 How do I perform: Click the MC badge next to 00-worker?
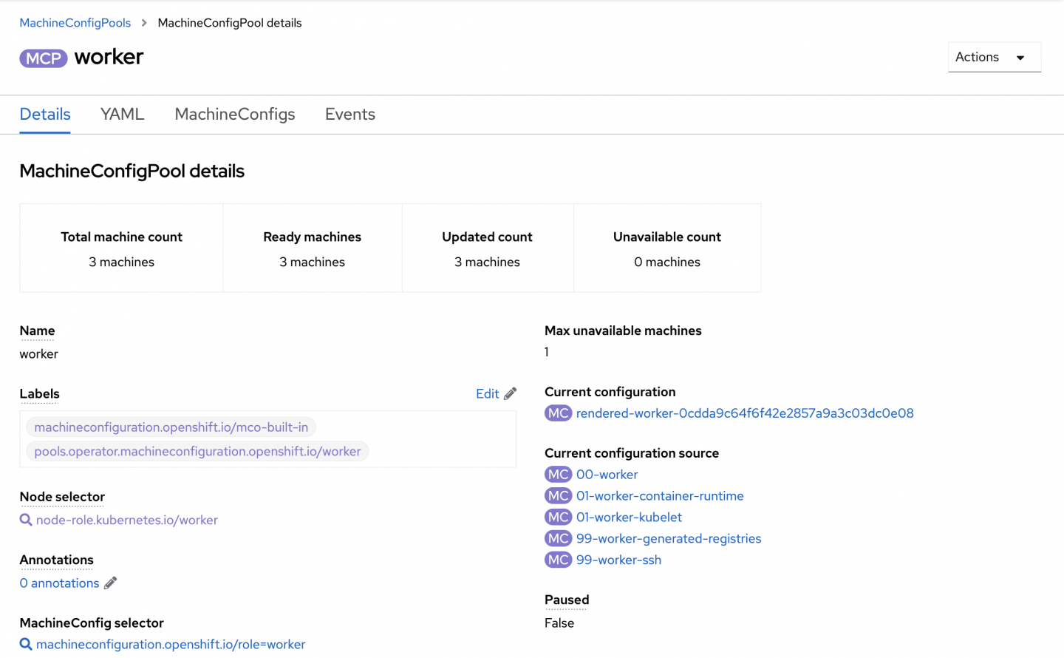[x=558, y=475]
